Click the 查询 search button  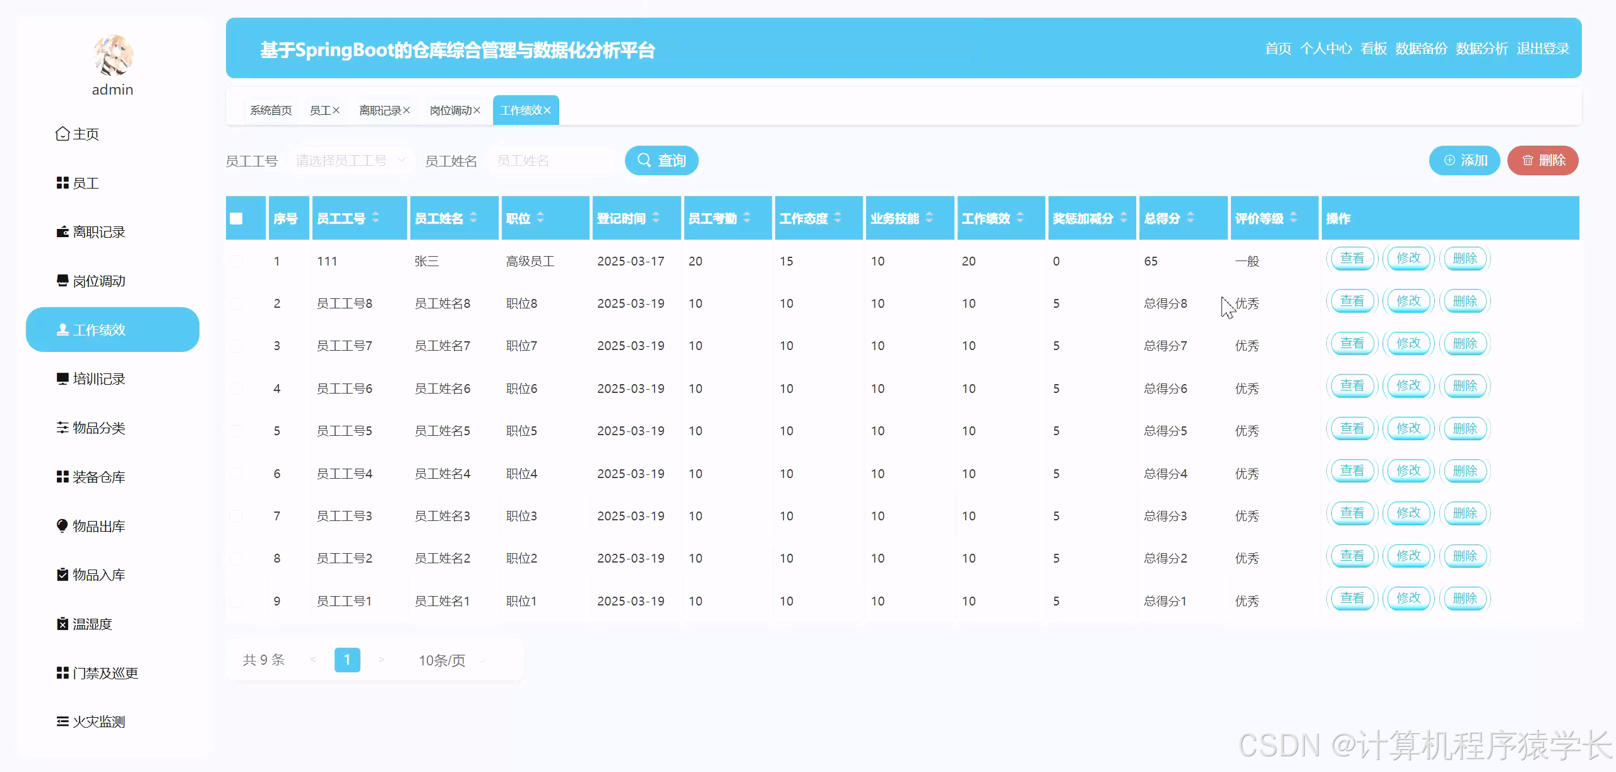(x=662, y=161)
